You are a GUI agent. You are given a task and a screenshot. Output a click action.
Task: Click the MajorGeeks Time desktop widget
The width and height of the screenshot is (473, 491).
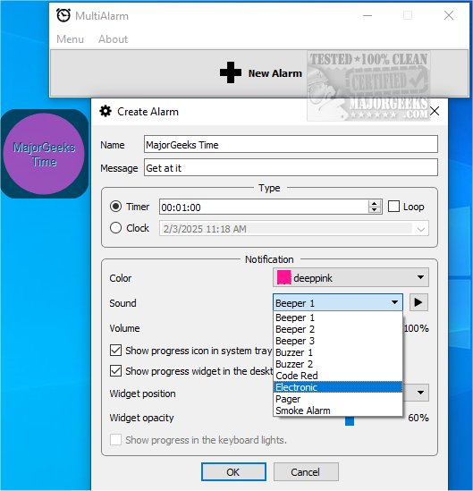point(44,154)
